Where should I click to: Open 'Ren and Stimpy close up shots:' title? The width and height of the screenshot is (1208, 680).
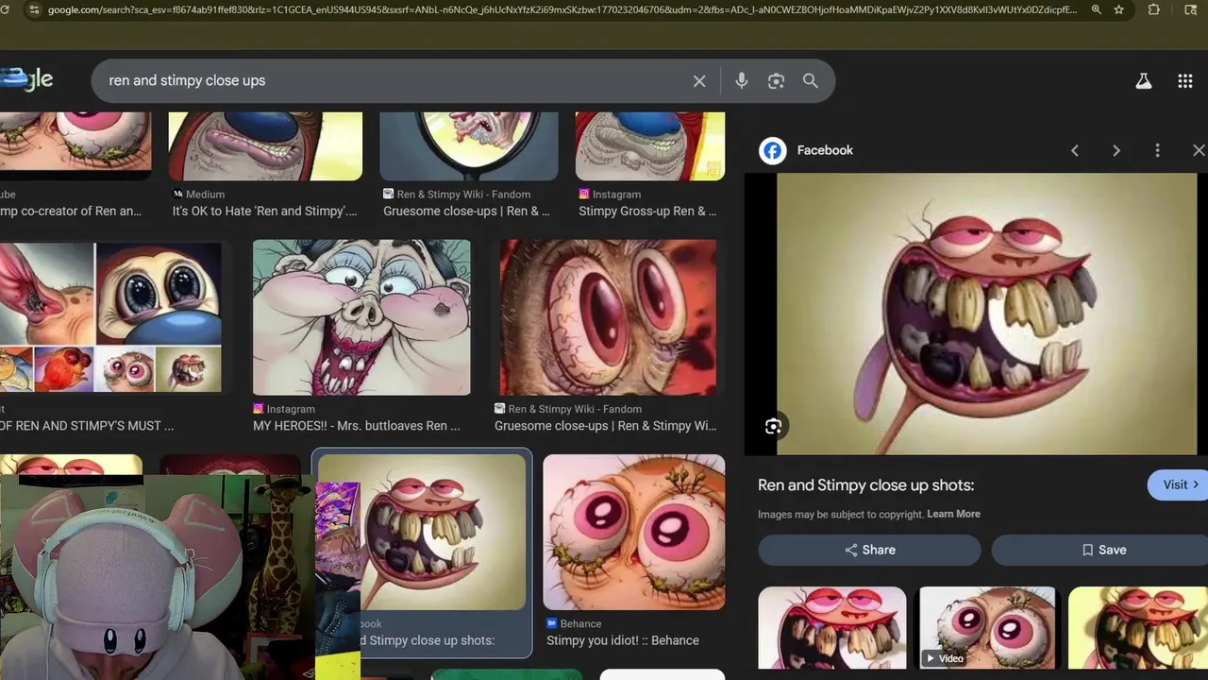tap(865, 484)
